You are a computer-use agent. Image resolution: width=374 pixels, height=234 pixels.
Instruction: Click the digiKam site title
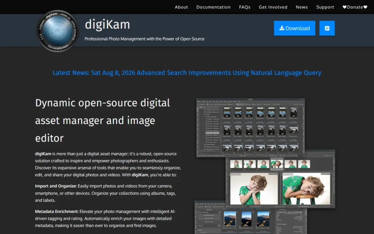click(107, 24)
